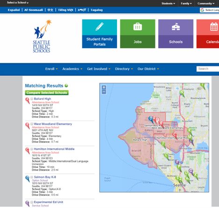Click green marker N on the map
The height and width of the screenshot is (208, 219).
click(x=182, y=93)
